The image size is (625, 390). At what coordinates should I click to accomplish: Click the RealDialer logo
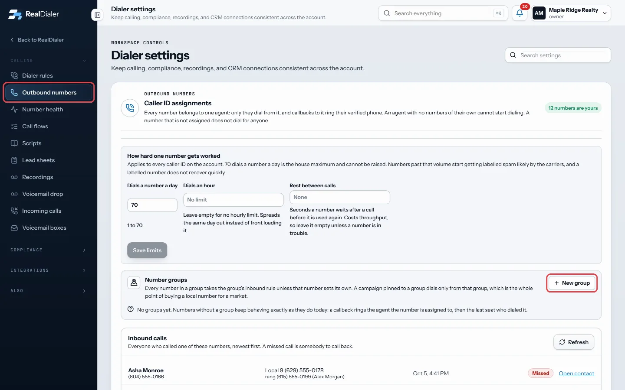34,14
